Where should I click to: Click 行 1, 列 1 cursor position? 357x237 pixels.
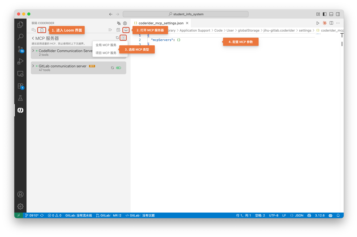244,215
